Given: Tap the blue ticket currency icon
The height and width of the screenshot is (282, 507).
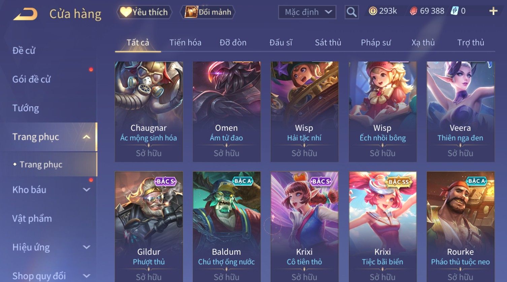Looking at the screenshot, I should pyautogui.click(x=454, y=11).
